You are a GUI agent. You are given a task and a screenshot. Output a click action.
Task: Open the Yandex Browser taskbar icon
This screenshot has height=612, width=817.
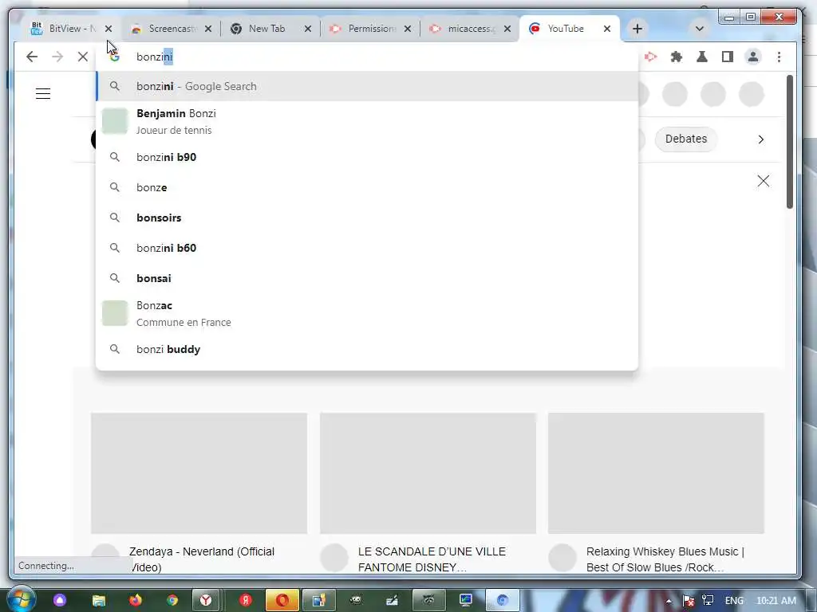click(207, 600)
